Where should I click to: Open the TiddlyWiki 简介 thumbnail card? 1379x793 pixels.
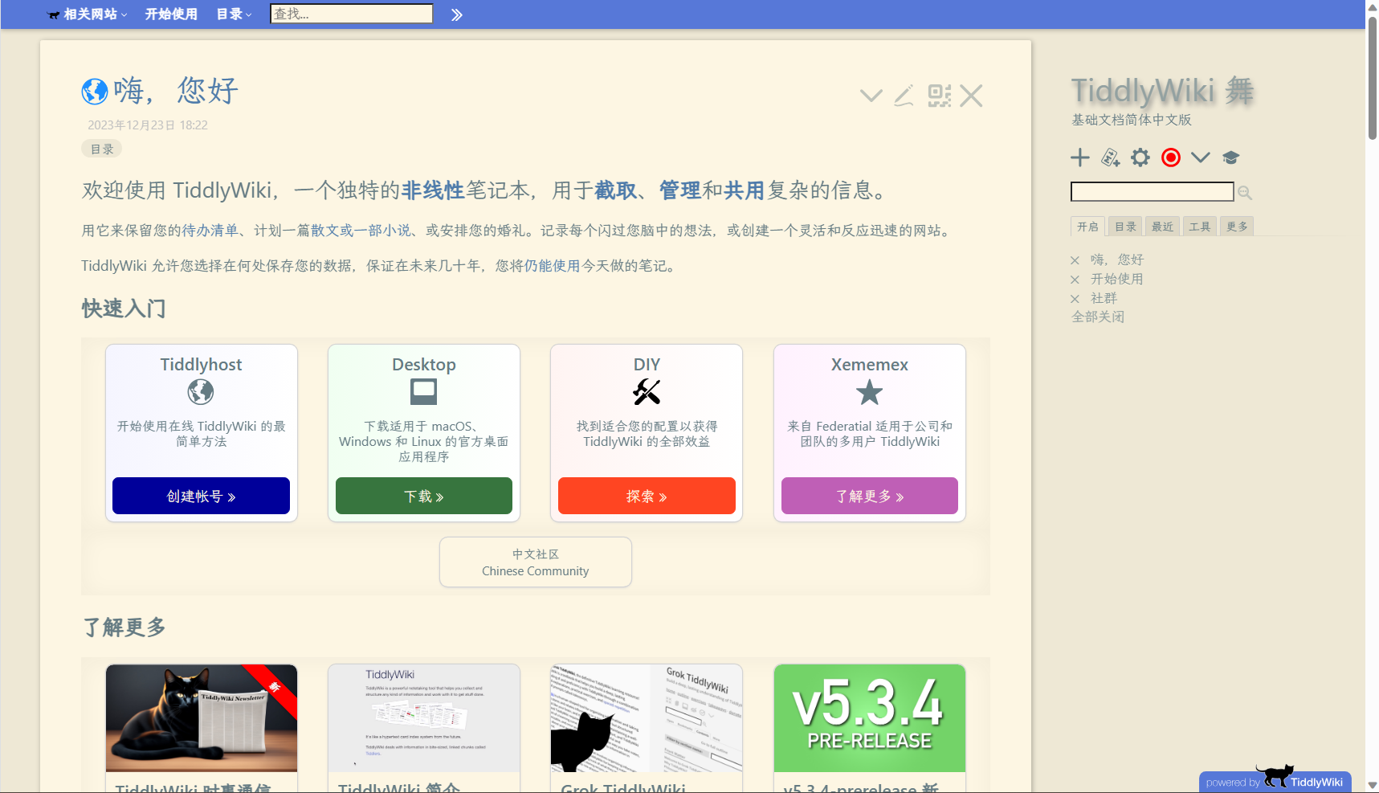point(424,718)
